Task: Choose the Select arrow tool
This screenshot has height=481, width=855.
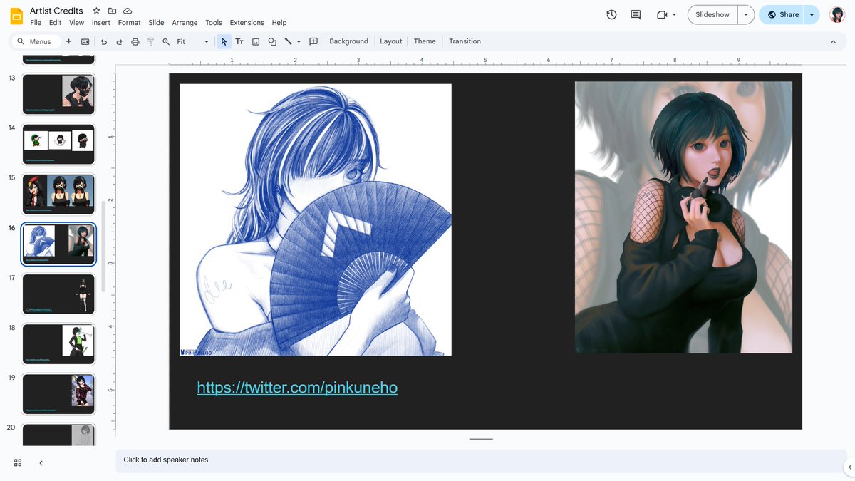Action: [x=224, y=41]
